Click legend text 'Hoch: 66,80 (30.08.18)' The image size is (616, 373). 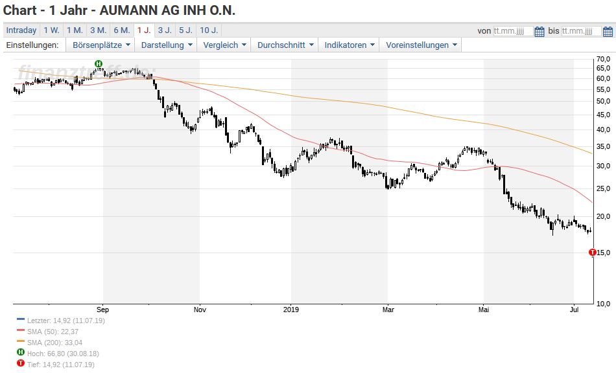[x=63, y=354]
